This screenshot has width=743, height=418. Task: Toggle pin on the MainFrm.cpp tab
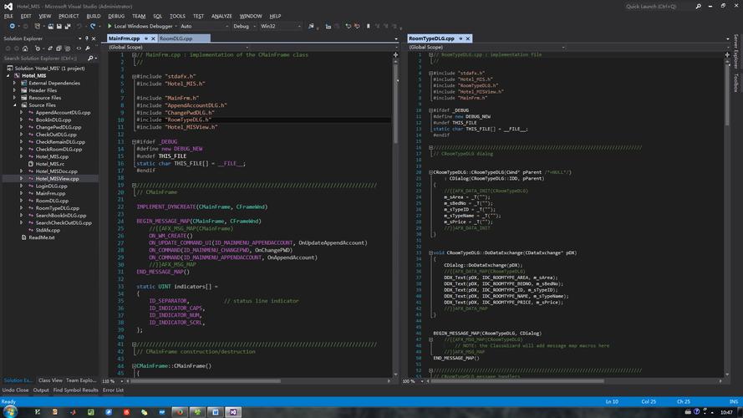[146, 38]
